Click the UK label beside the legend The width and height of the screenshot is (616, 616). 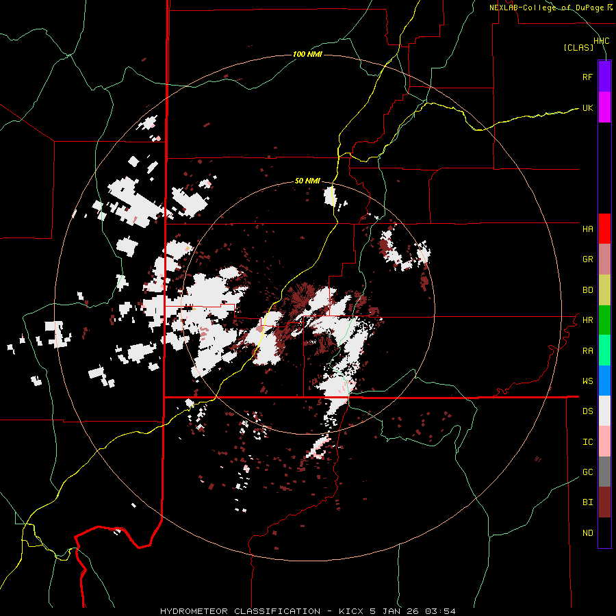coord(587,107)
